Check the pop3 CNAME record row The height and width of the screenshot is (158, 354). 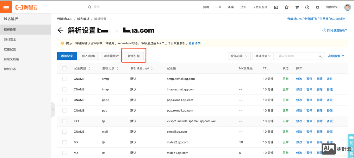click(64, 100)
